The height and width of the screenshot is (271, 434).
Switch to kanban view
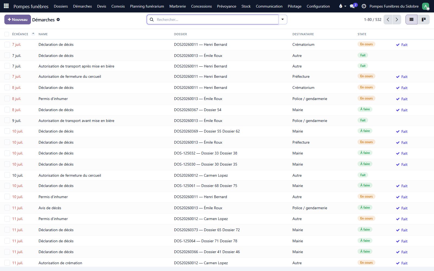coord(423,20)
